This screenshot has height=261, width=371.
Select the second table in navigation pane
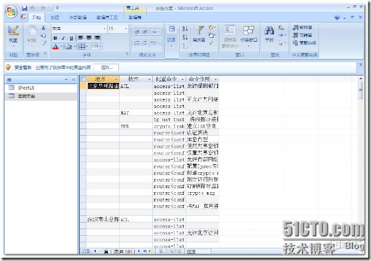tap(41, 96)
